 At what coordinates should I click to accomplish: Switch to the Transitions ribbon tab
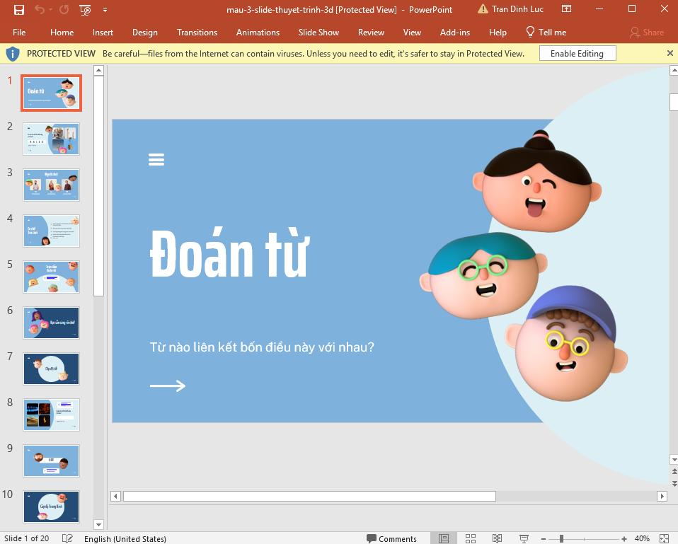197,32
